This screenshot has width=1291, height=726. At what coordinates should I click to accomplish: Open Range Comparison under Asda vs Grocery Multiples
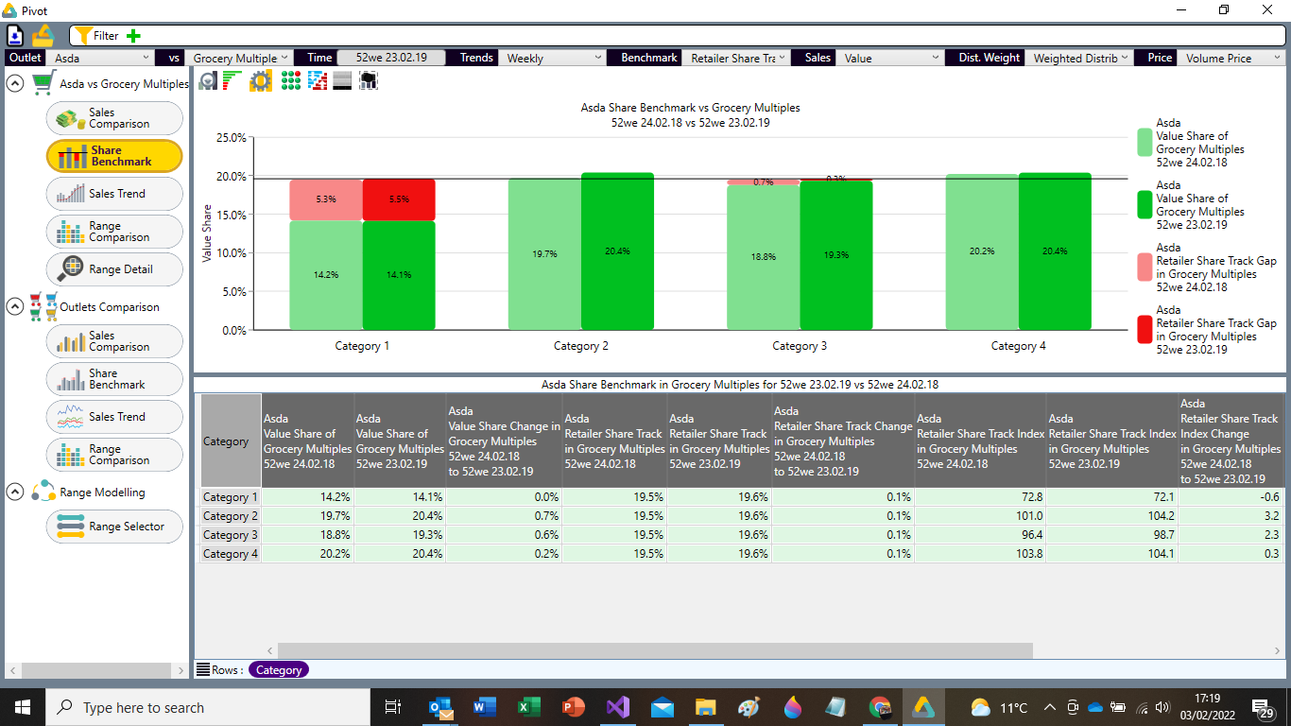pos(114,232)
